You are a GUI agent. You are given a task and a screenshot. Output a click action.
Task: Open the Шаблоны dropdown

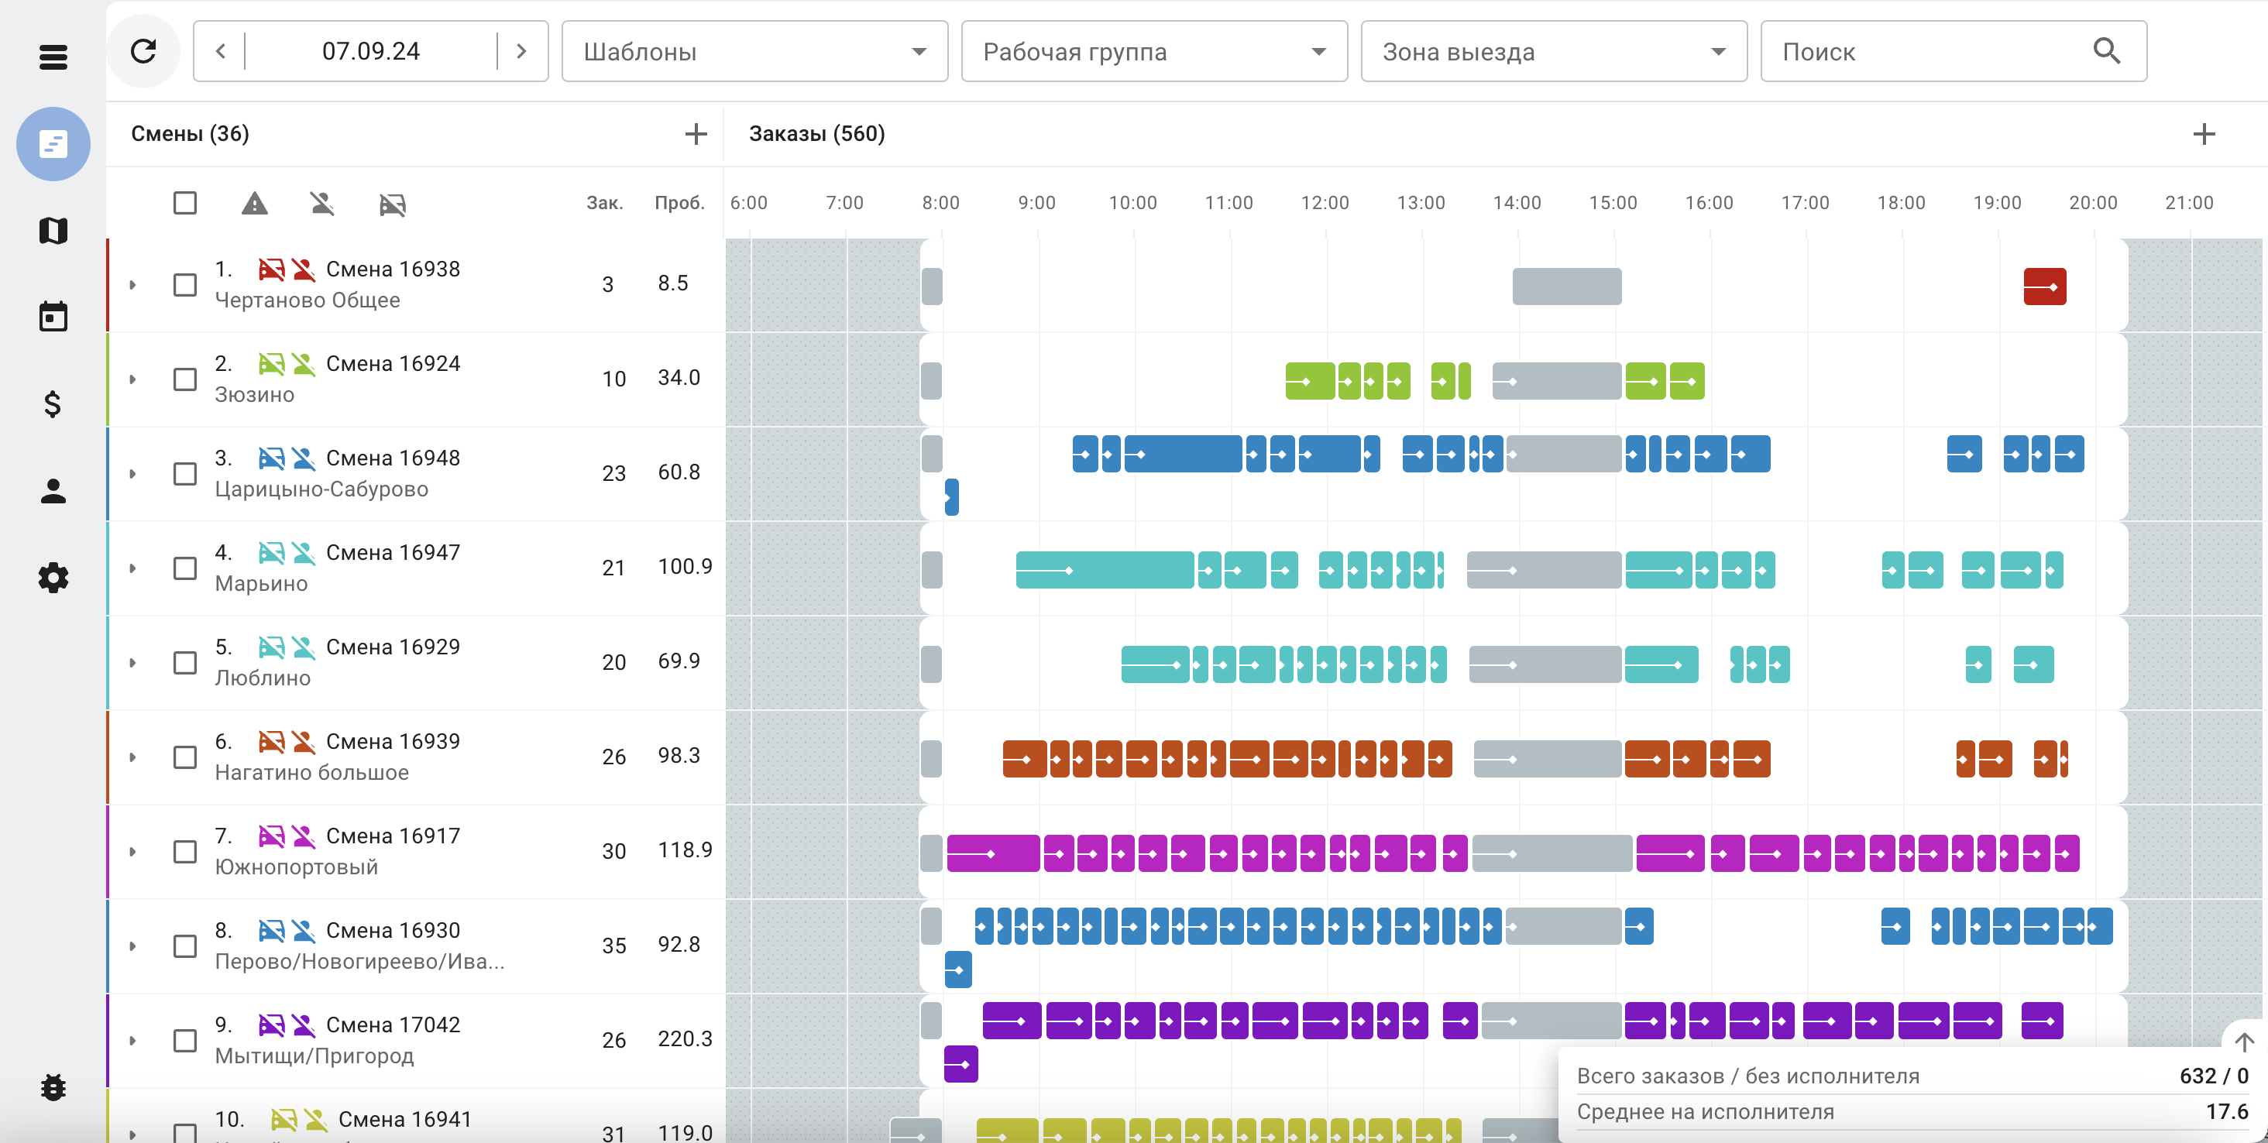754,52
